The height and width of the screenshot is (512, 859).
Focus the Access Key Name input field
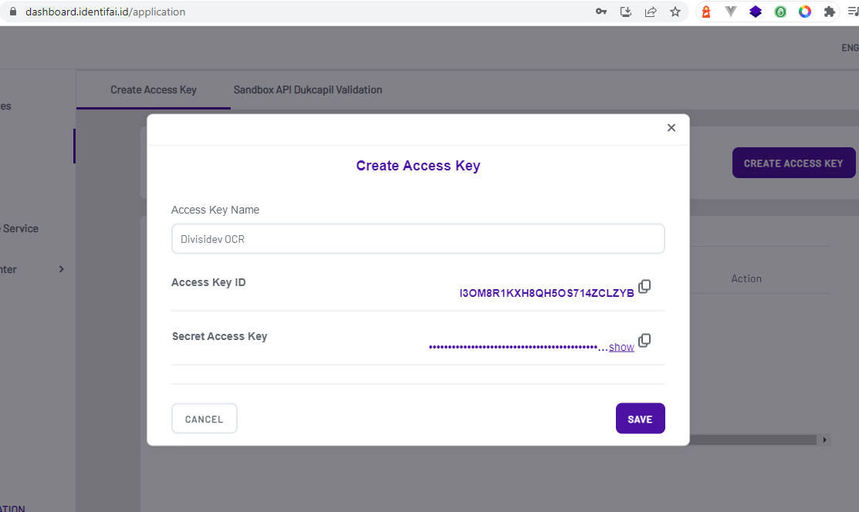418,239
